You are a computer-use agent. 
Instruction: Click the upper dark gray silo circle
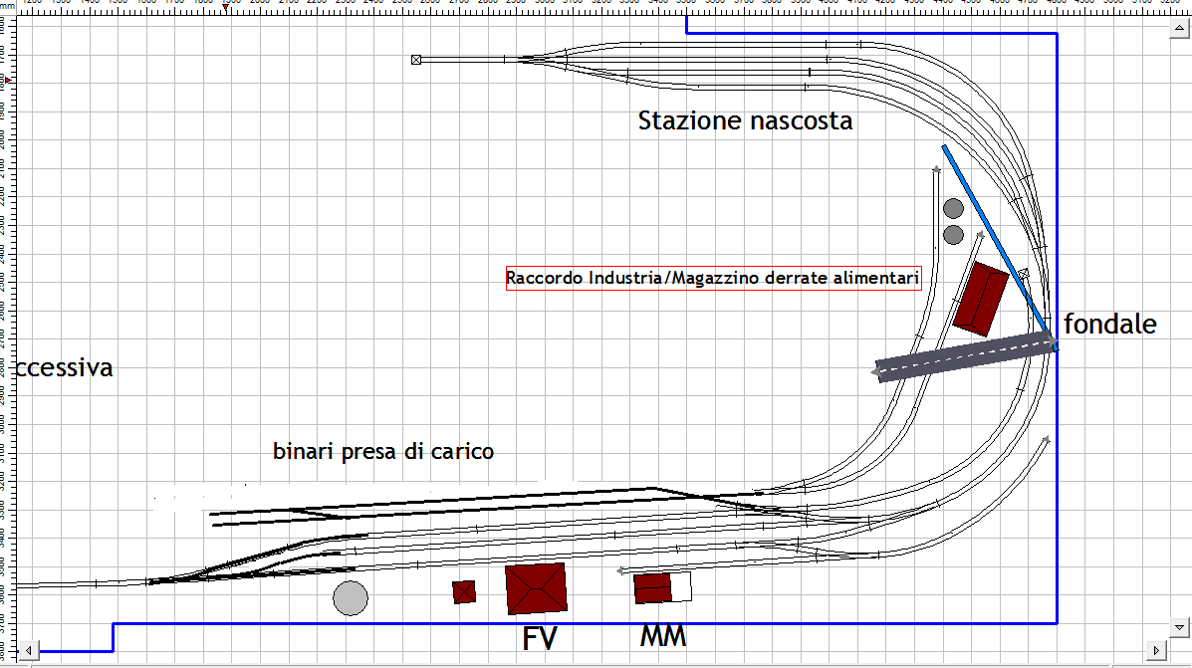tap(953, 208)
